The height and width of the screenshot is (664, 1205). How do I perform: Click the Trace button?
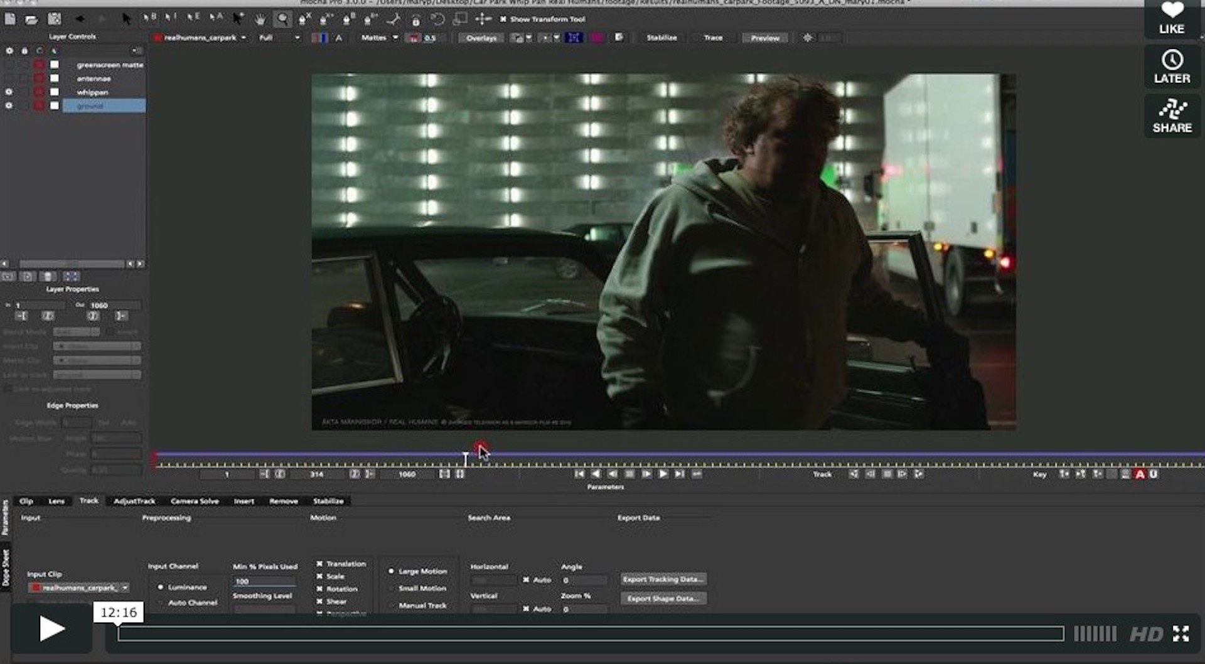[x=713, y=38]
